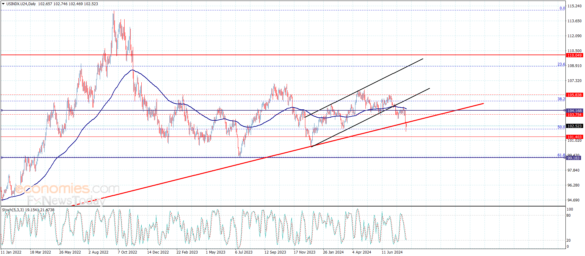Screen dimensions: 585x256
Task: Select the red ascending trendline
Action: [278, 155]
